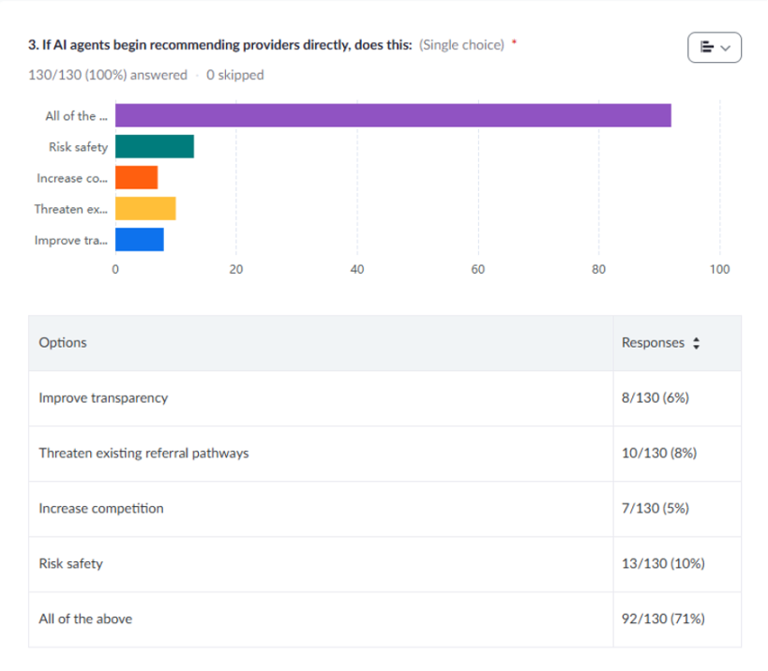Open the chart type dropdown
The image size is (768, 671).
pos(714,47)
